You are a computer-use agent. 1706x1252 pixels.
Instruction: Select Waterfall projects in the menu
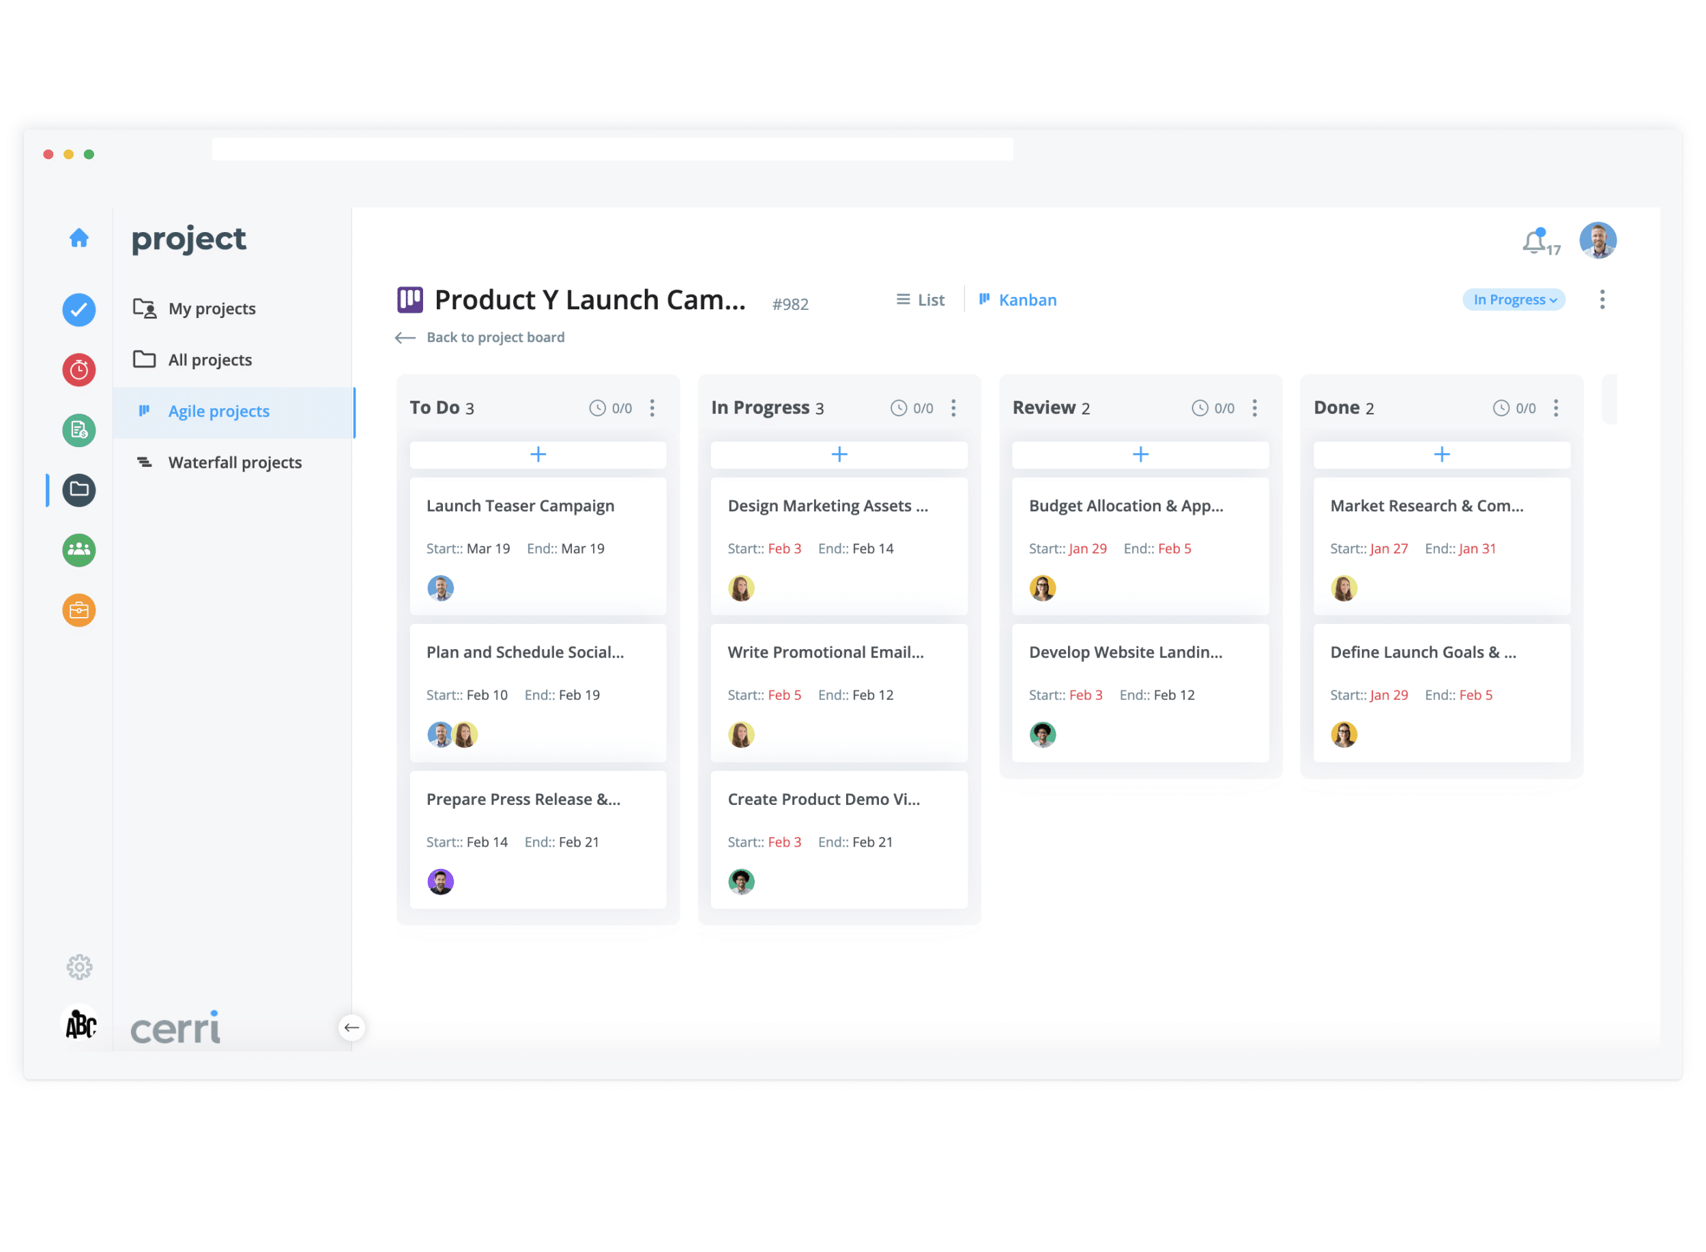coord(234,462)
